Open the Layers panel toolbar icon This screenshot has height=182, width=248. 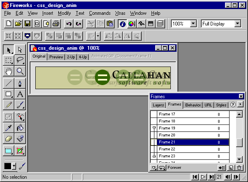click(x=160, y=24)
